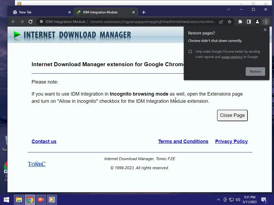Click the Meet Now tray icon
The image size is (274, 205).
pos(225,200)
